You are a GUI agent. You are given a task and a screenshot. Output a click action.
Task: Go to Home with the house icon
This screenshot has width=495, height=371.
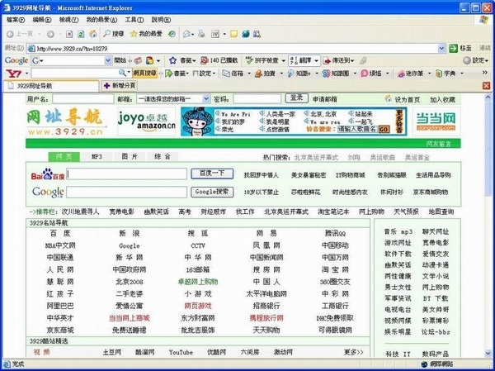click(92, 34)
